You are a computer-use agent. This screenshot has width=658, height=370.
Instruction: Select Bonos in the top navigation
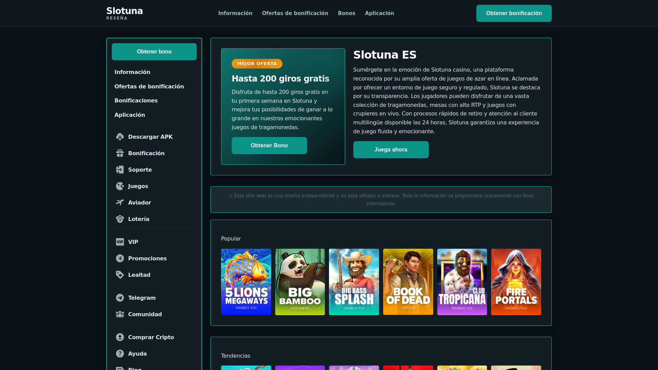pyautogui.click(x=346, y=13)
